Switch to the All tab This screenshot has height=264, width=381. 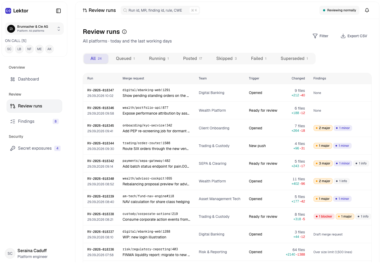pyautogui.click(x=96, y=59)
